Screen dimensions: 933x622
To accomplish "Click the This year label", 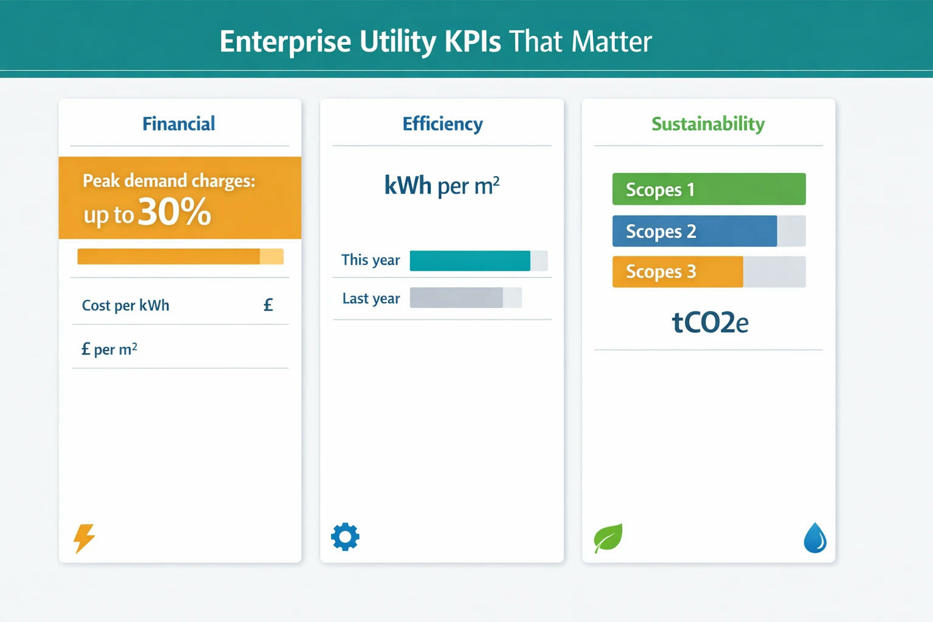I will tap(371, 261).
